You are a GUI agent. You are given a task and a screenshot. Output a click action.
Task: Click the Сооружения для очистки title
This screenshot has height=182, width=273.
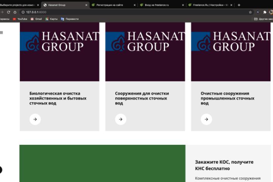tap(142, 98)
